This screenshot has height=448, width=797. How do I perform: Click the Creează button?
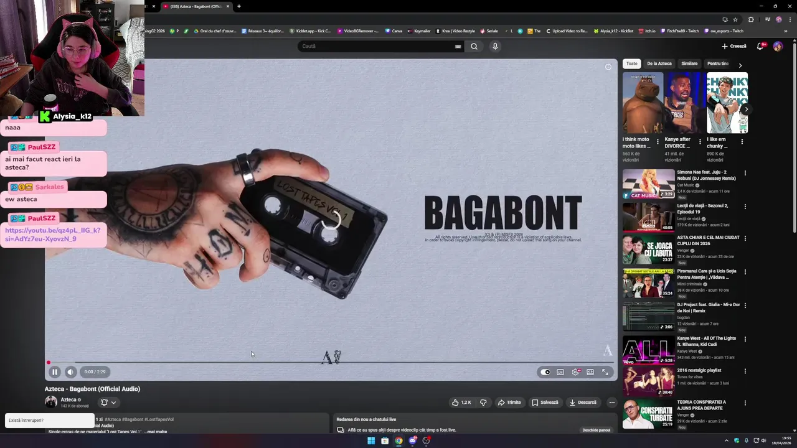click(734, 46)
